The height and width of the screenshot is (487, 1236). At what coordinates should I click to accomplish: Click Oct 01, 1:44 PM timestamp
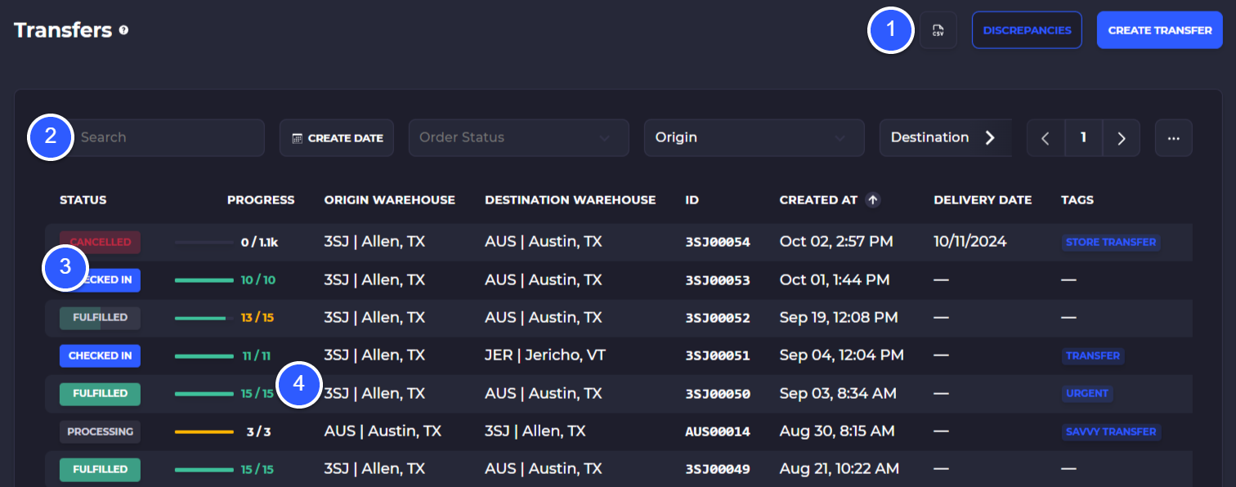[835, 279]
